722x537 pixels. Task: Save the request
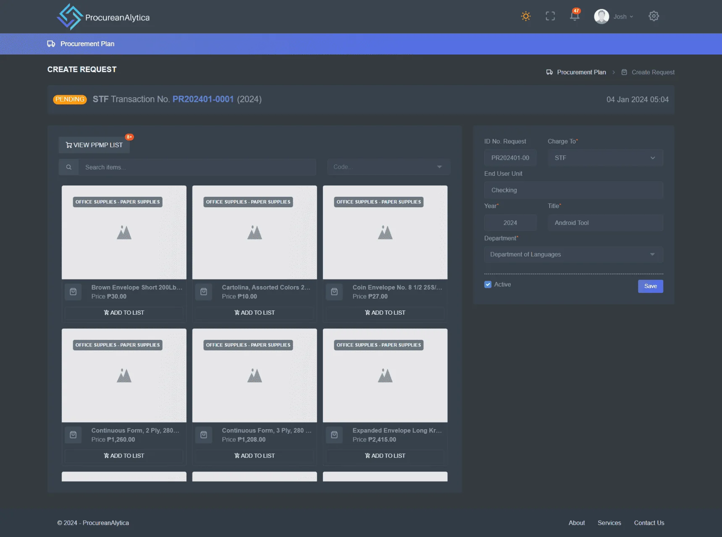pos(650,286)
